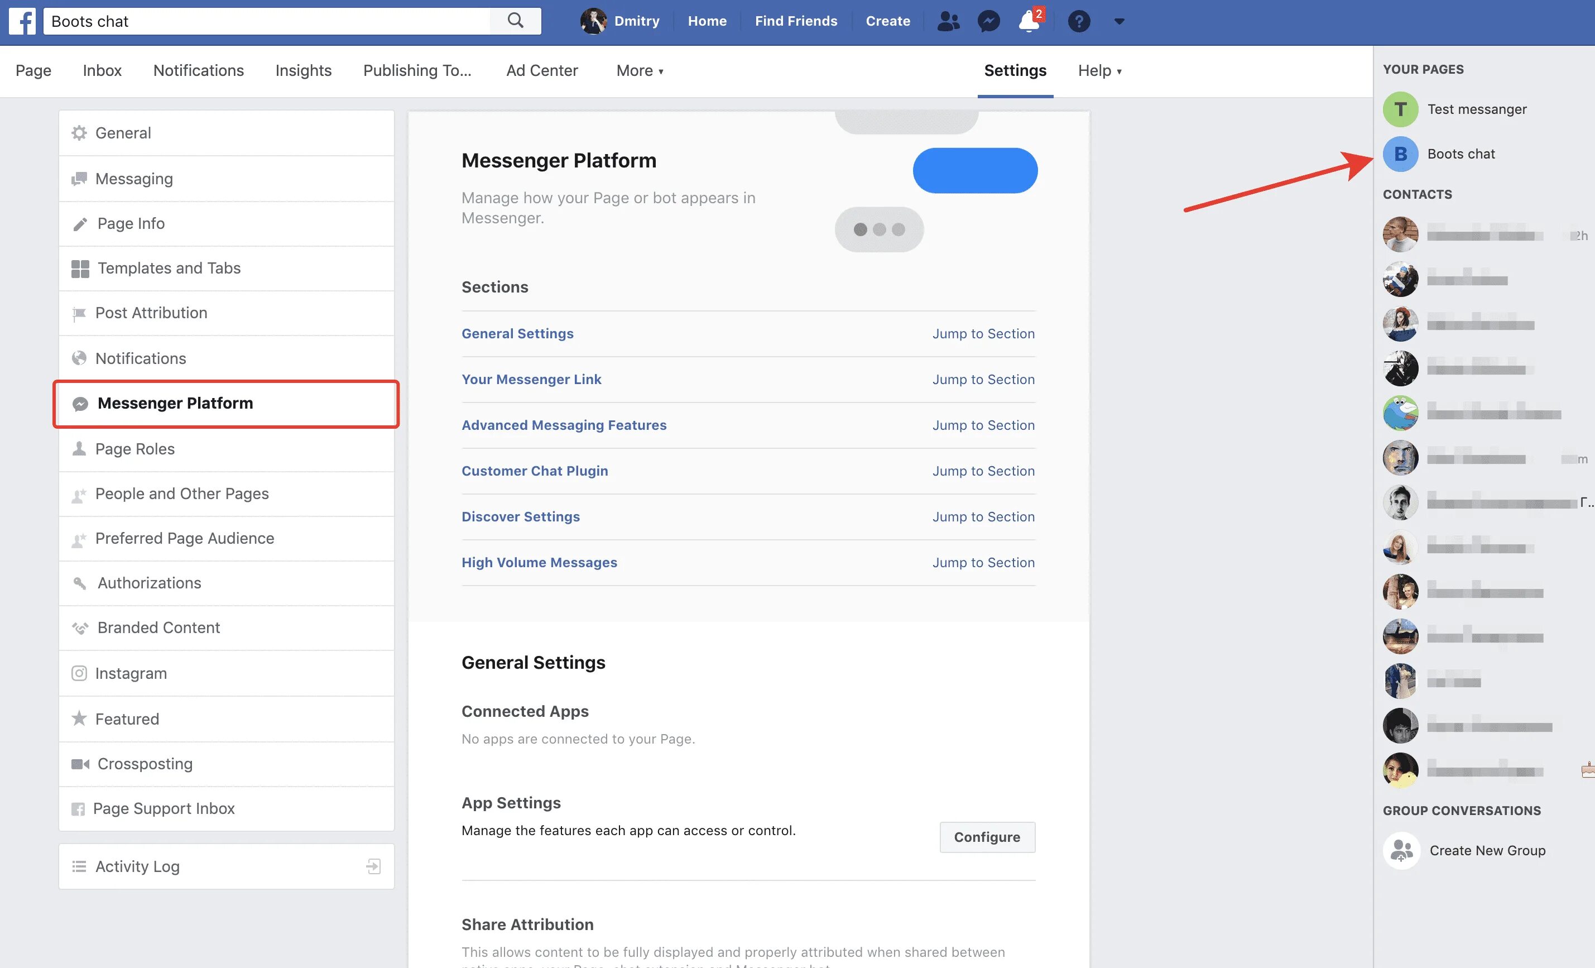Open the Publishing Tools tab
1595x968 pixels.
coord(417,70)
